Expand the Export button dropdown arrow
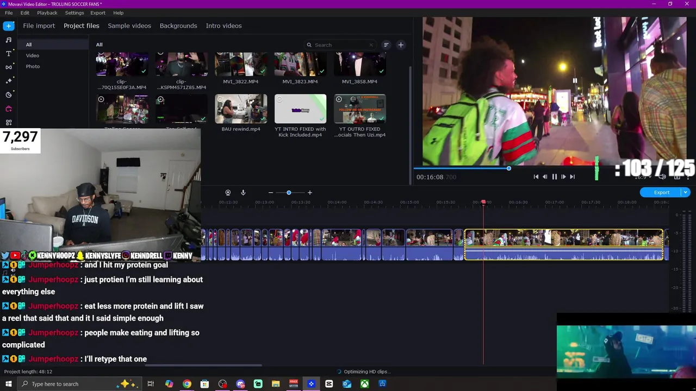Screen dimensions: 696x391 (x=686, y=192)
